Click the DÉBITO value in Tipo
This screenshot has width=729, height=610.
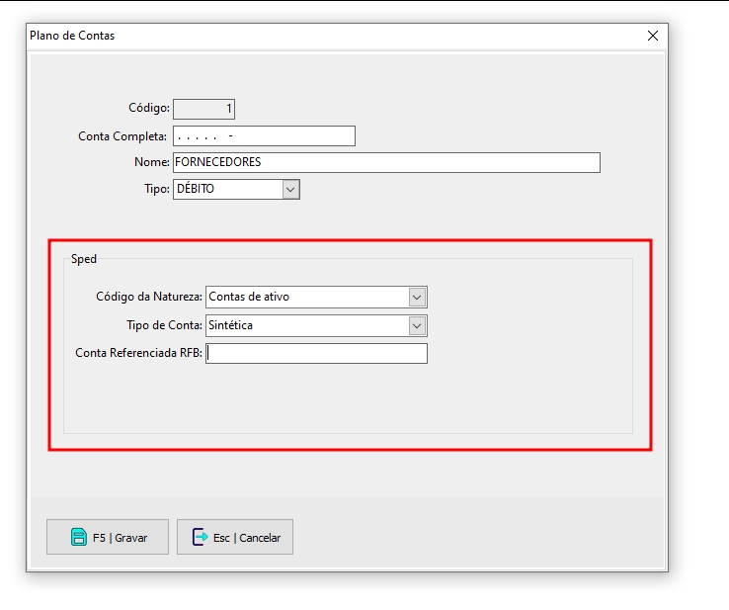[226, 189]
